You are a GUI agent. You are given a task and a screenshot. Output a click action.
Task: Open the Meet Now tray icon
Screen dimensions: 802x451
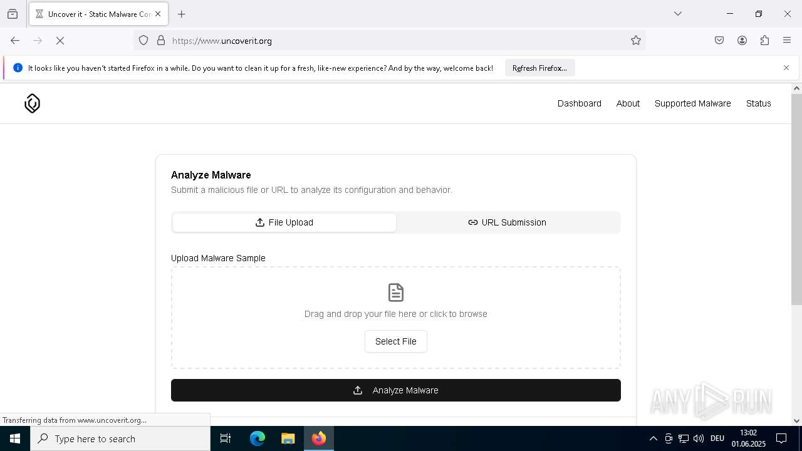tap(669, 438)
